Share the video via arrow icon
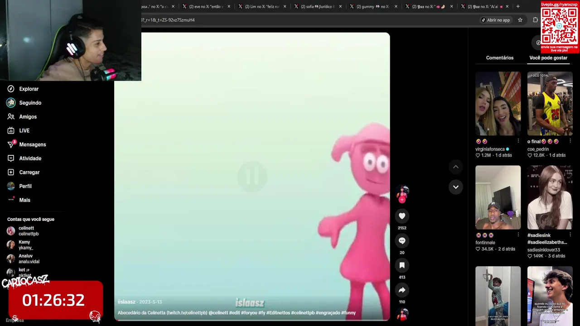 402,290
